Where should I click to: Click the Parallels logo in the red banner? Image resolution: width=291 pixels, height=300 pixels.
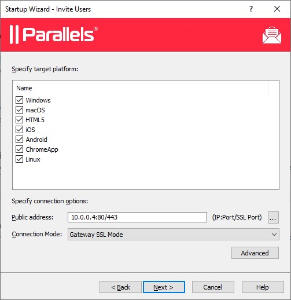(x=54, y=34)
